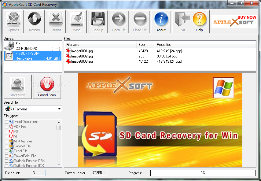Screen dimensions: 261x181
Task: Enable the Word Document checkbox
Action: pos(6,122)
